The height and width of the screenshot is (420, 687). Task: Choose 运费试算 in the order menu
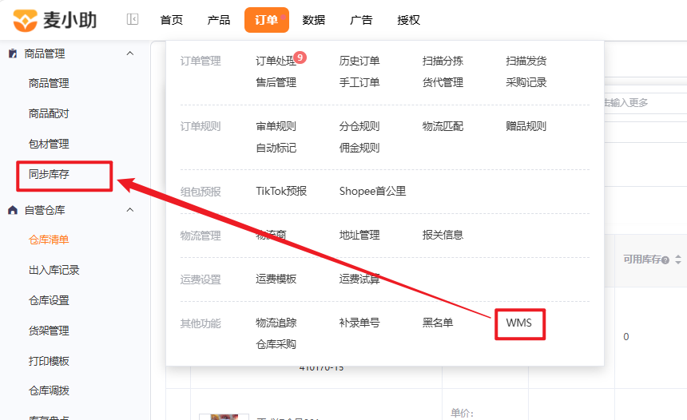pyautogui.click(x=359, y=279)
